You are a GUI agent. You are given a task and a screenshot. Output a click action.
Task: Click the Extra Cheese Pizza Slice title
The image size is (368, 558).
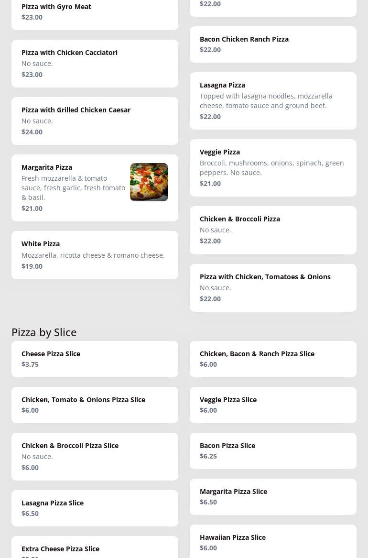(x=61, y=548)
